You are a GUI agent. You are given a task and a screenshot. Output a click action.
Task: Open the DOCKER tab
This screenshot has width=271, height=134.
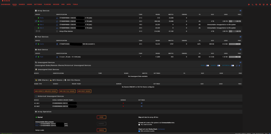56,4
